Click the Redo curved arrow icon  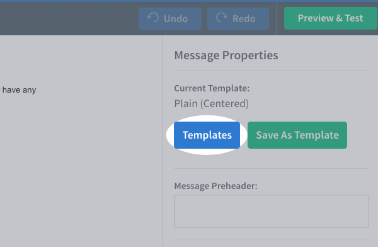coord(222,18)
